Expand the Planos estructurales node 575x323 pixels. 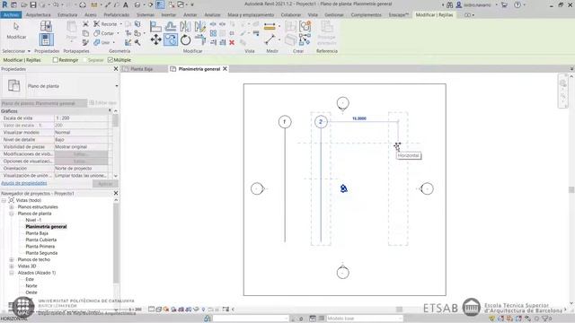click(12, 207)
